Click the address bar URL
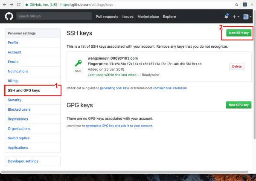256x181 pixels. pos(87,5)
